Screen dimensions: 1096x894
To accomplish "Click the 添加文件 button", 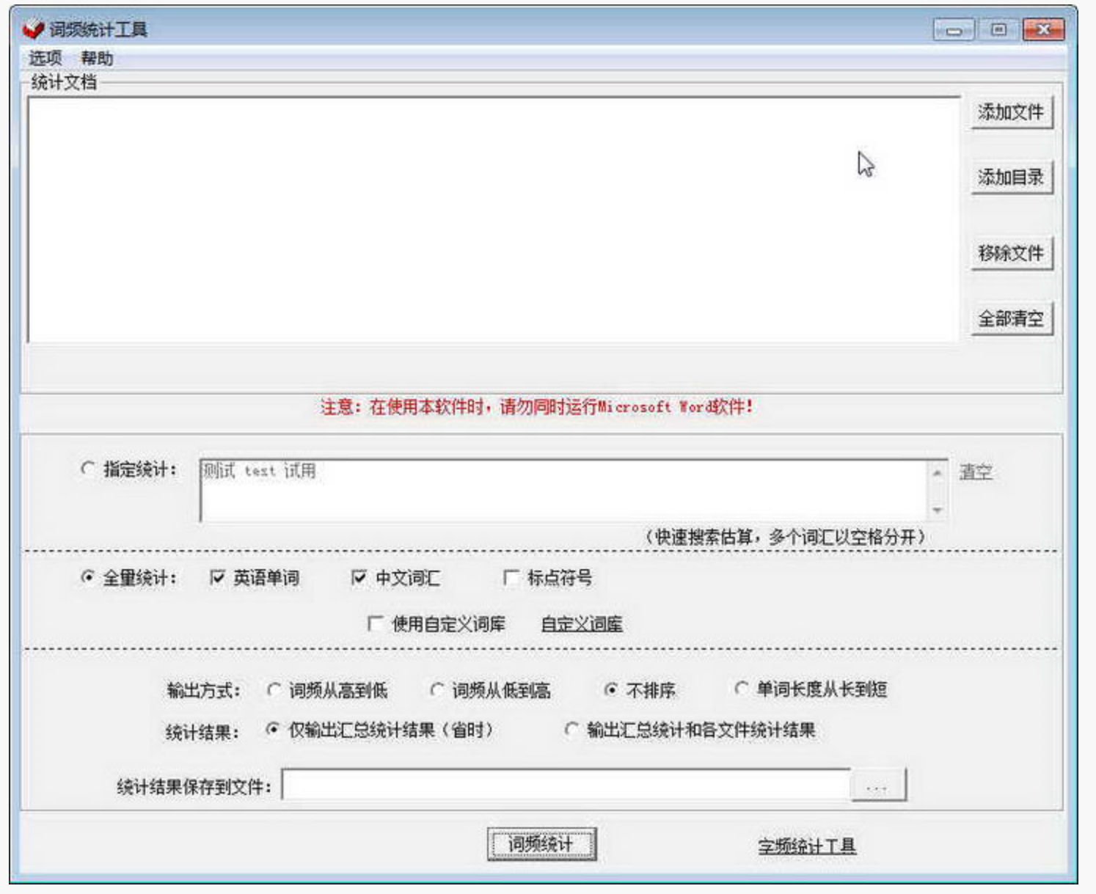I will pos(1011,112).
